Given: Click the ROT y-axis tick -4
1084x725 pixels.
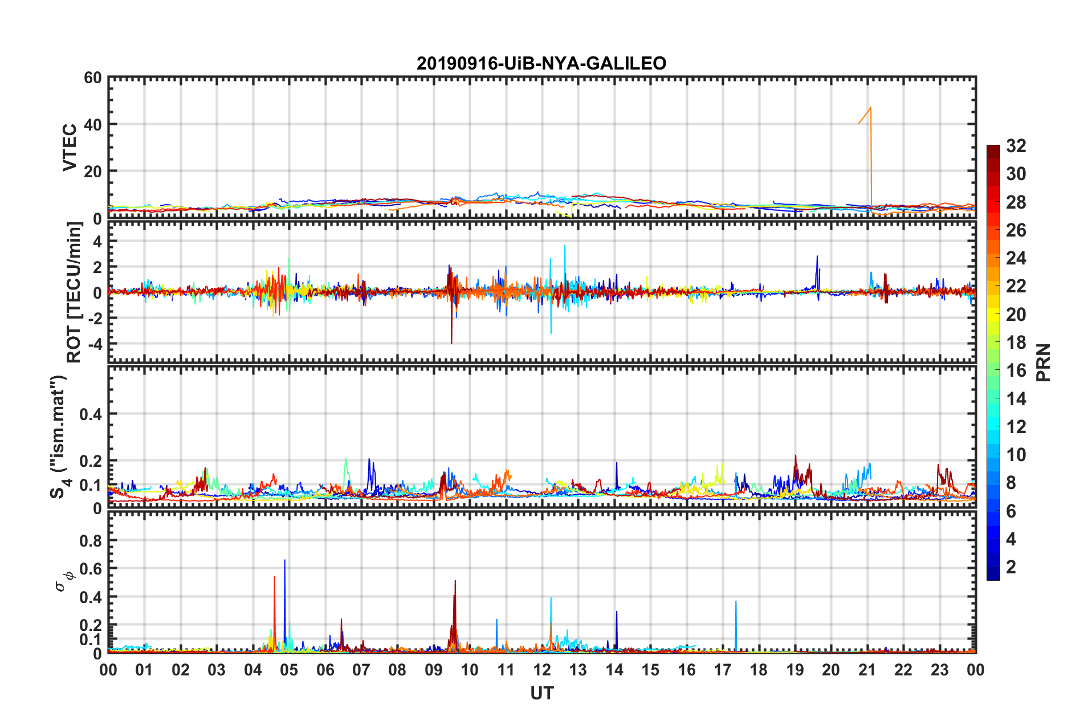Looking at the screenshot, I should pyautogui.click(x=96, y=344).
